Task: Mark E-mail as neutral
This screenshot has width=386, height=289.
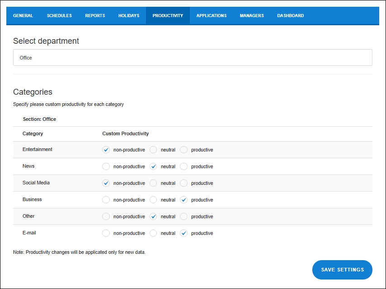Action: coord(152,233)
